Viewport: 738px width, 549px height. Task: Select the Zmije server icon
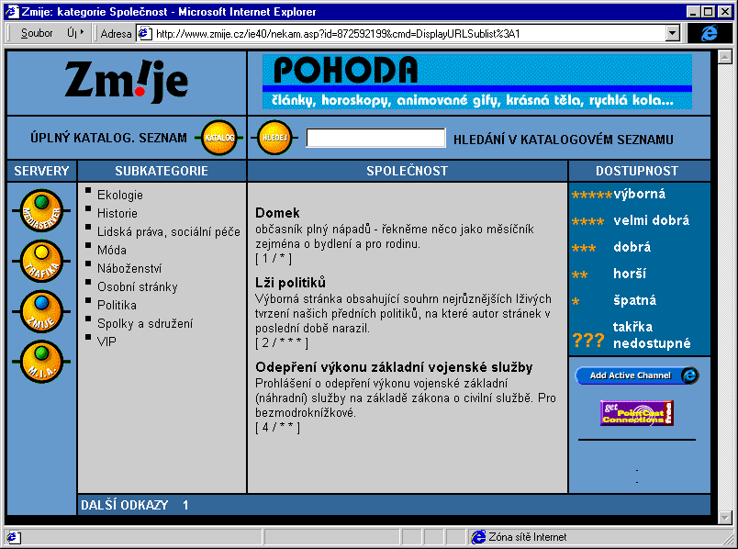41,310
